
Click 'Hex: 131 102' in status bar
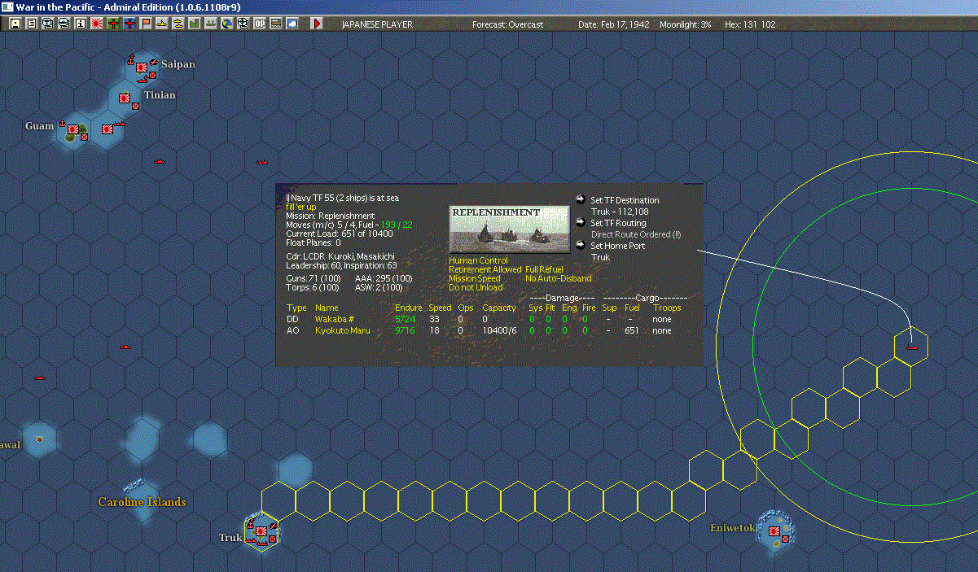750,24
